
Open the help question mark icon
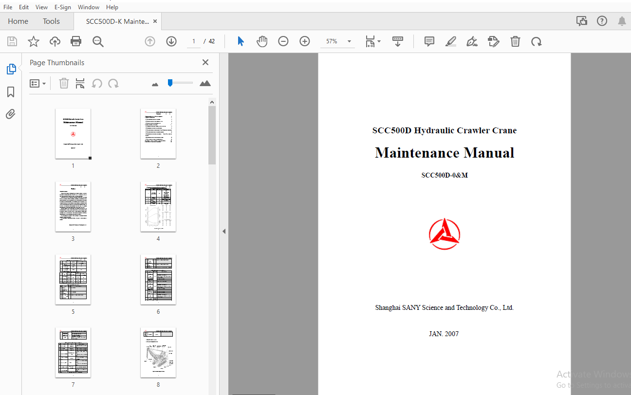[602, 21]
